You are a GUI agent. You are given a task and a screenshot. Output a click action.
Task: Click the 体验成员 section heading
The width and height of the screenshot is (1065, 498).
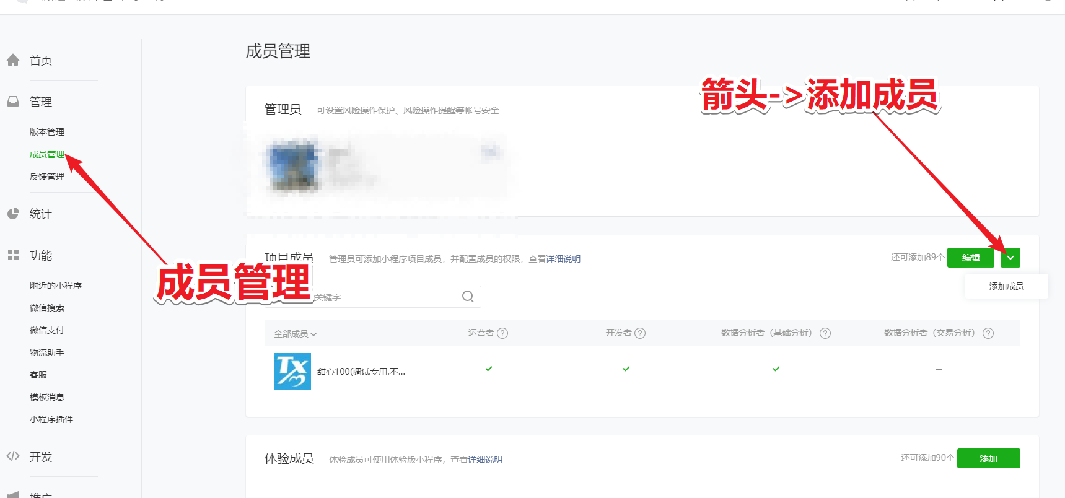click(x=289, y=458)
